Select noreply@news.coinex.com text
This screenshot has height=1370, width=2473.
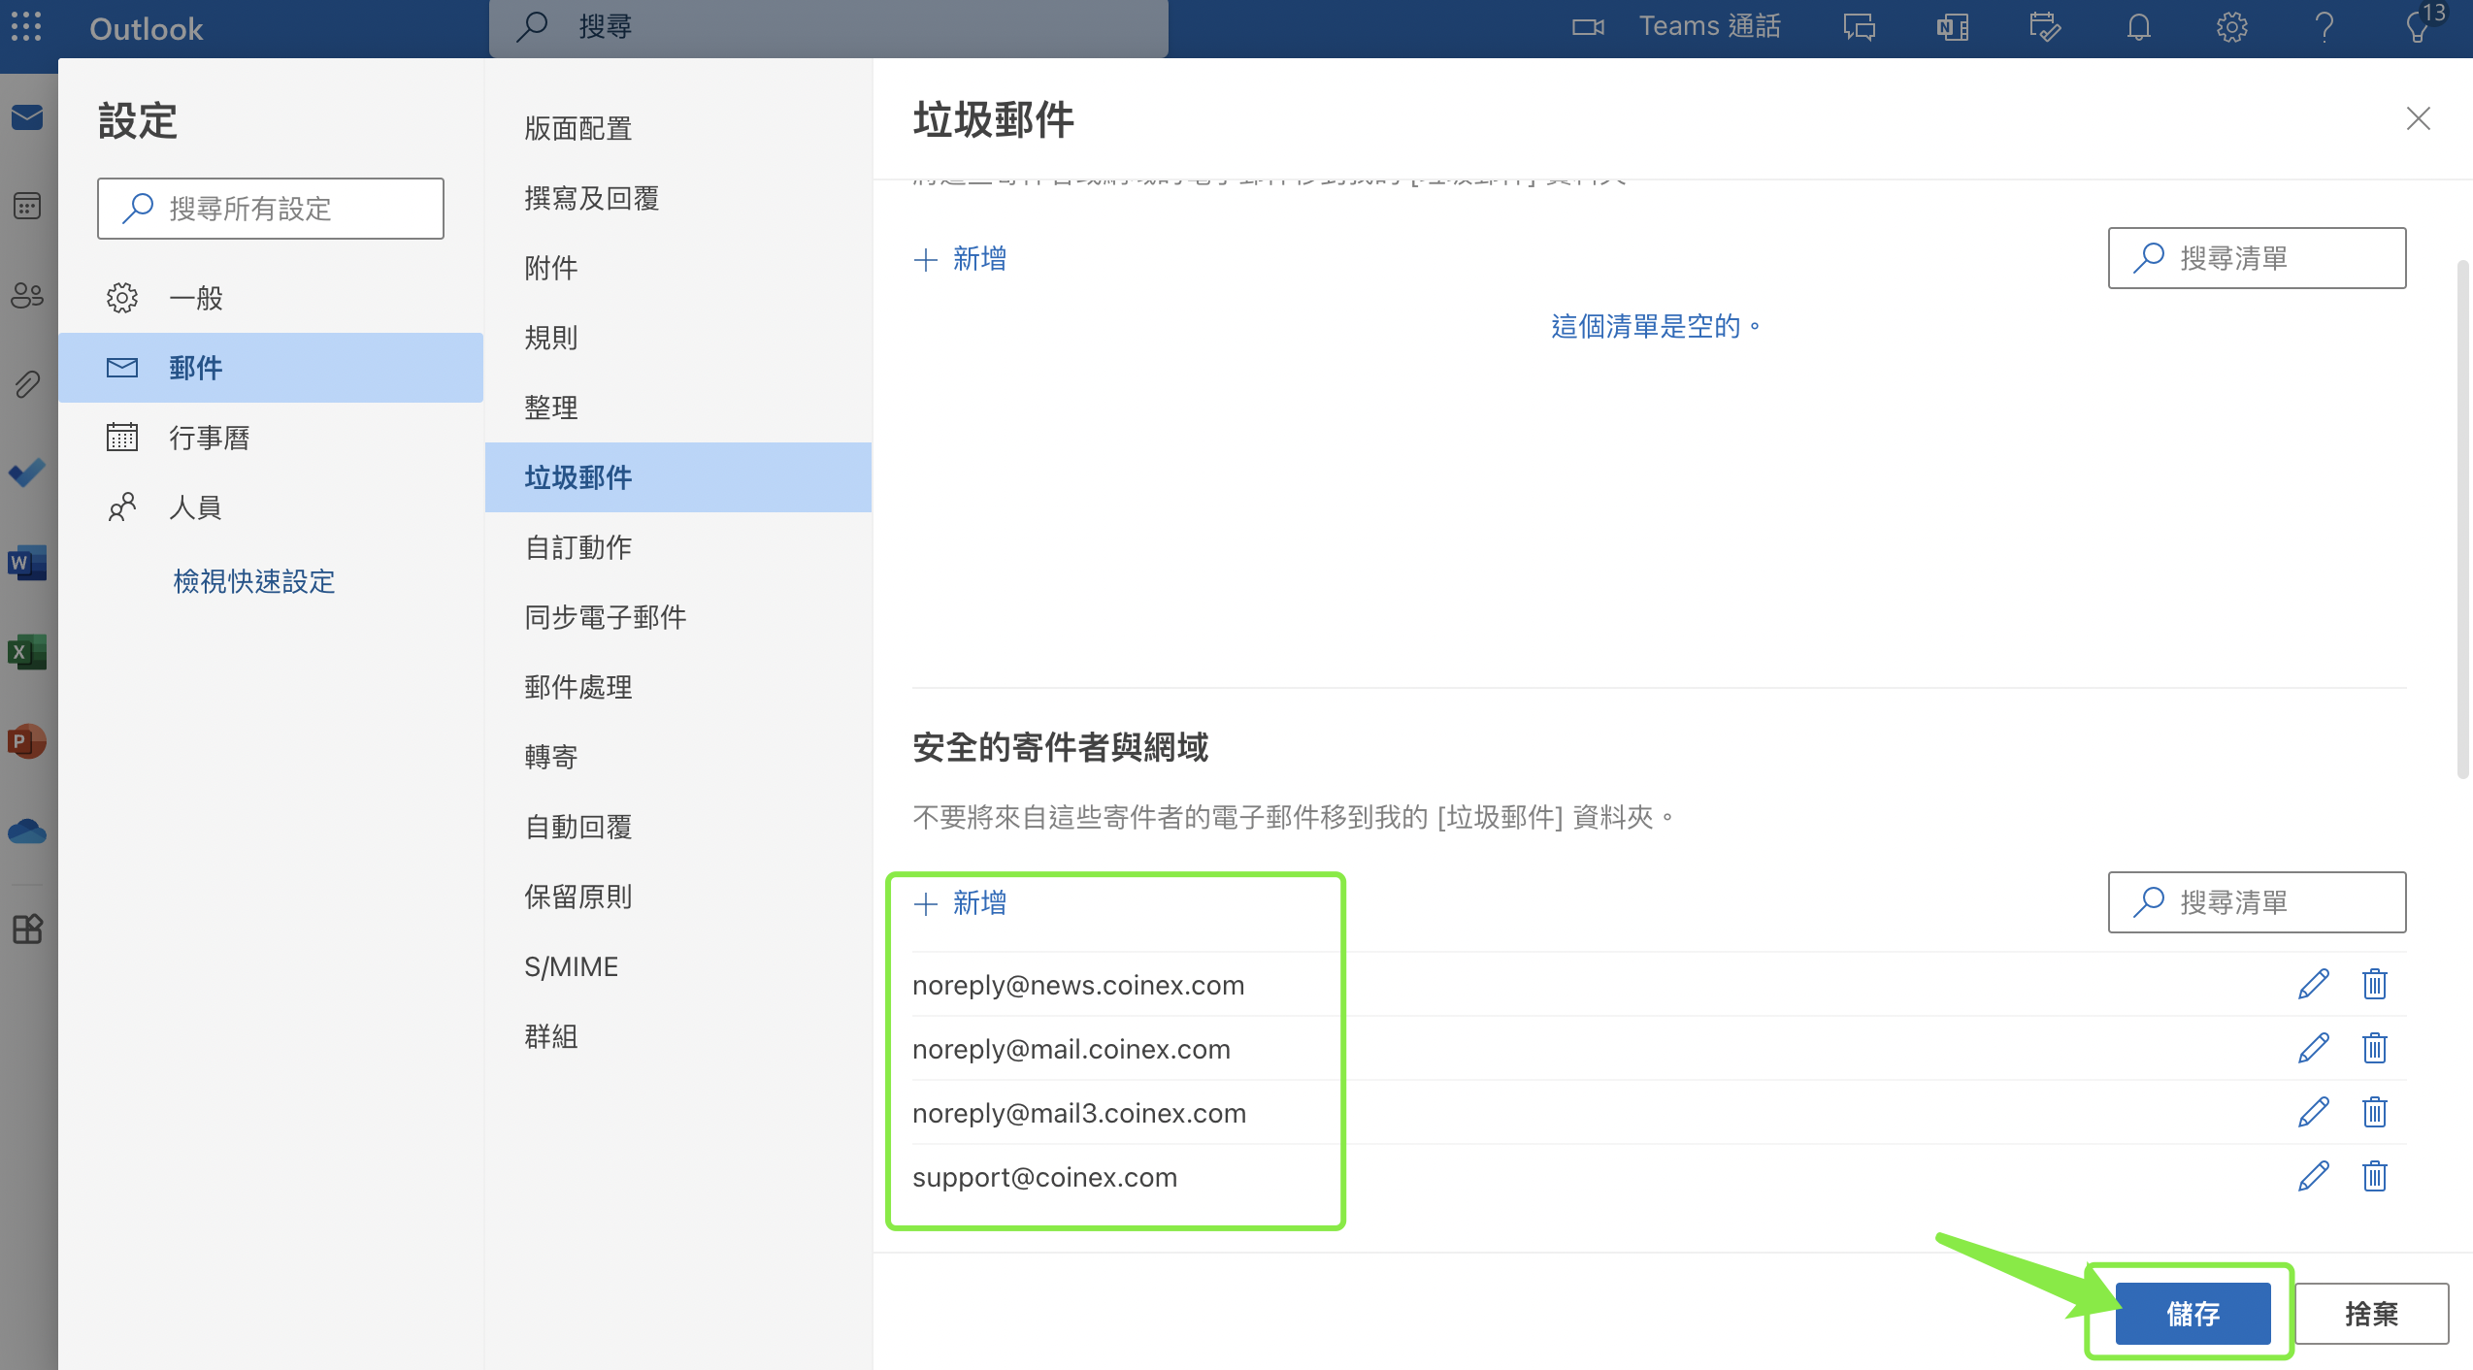point(1078,985)
